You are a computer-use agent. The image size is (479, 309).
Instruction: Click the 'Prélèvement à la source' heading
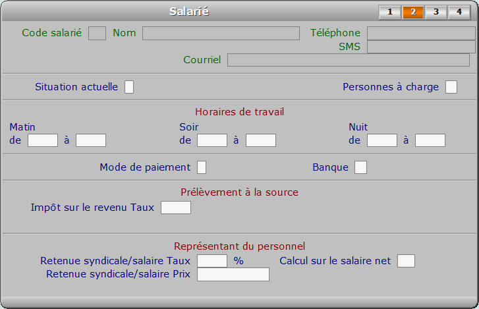coord(240,192)
